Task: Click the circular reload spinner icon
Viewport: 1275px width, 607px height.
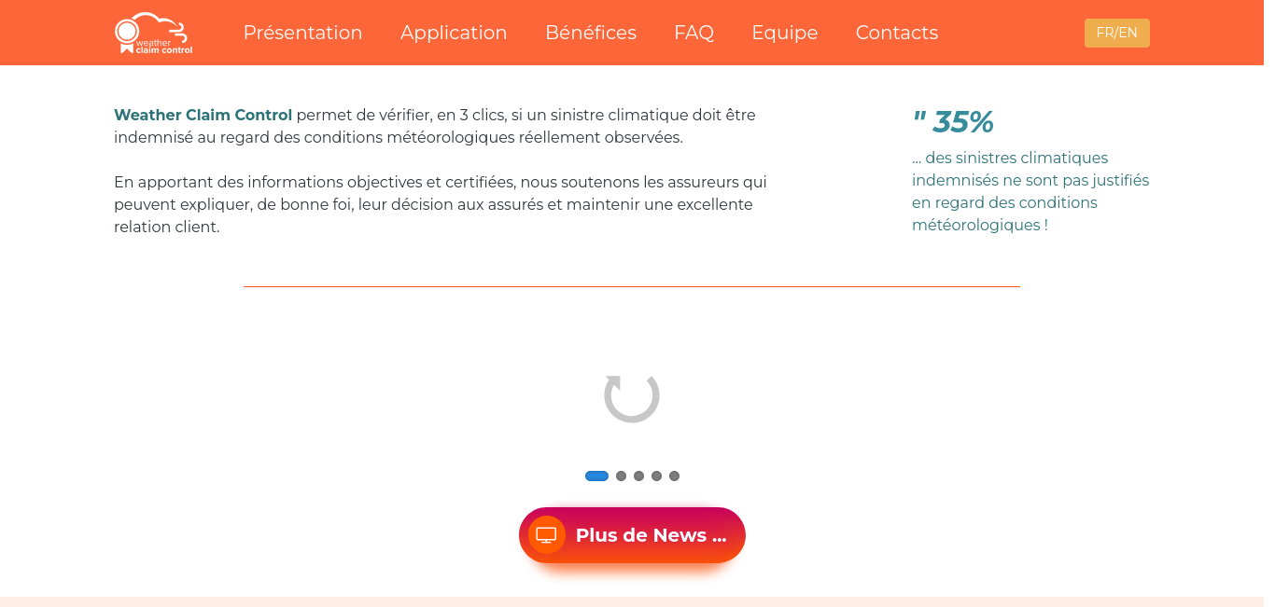Action: tap(632, 396)
